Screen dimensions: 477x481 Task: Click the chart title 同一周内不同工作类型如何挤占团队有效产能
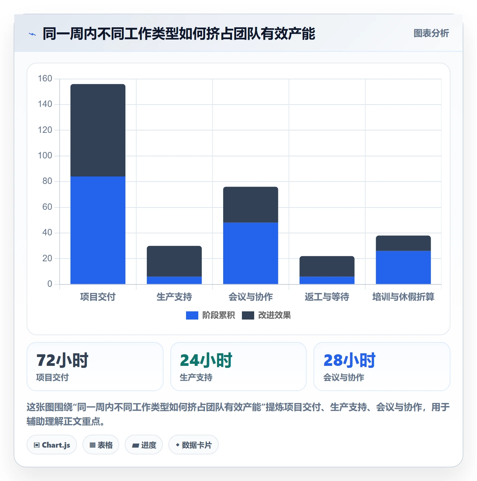(x=179, y=34)
